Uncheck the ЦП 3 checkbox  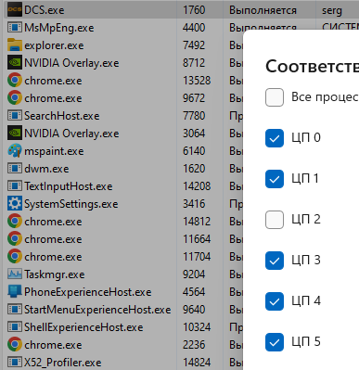[275, 261]
